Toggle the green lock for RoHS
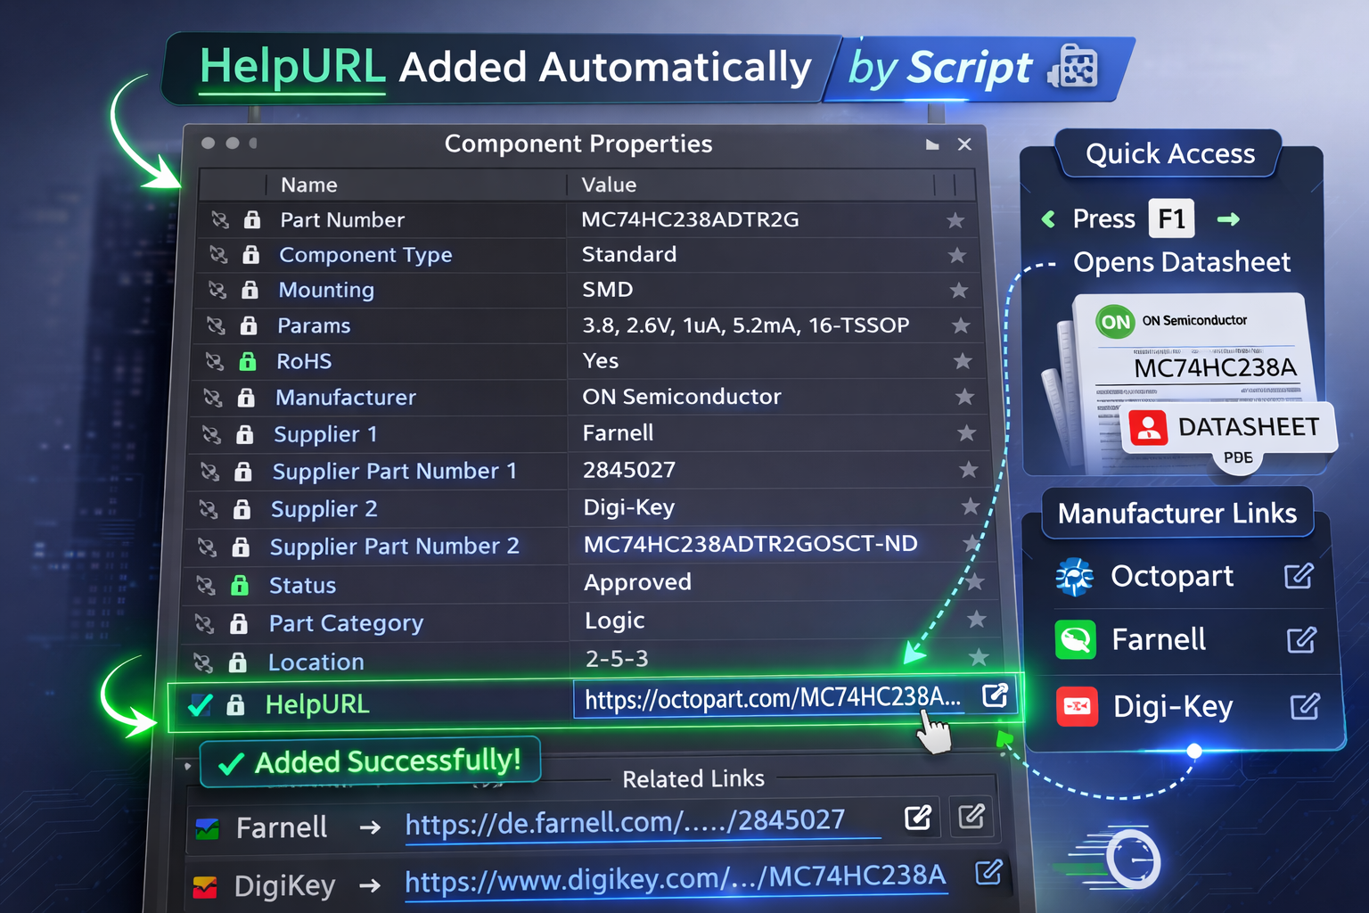Image resolution: width=1369 pixels, height=913 pixels. pyautogui.click(x=247, y=361)
